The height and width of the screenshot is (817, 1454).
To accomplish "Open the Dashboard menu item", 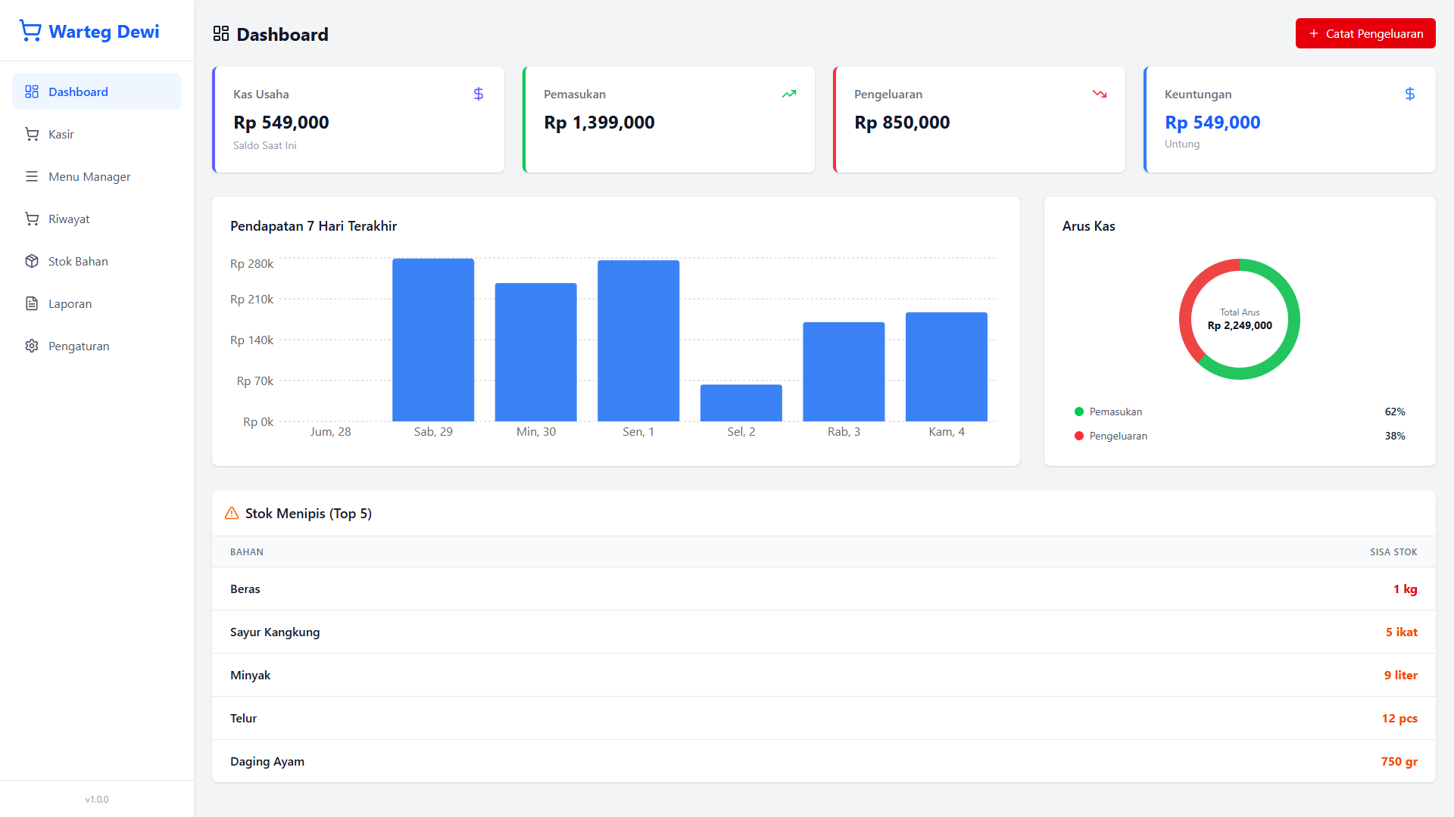I will tap(97, 92).
